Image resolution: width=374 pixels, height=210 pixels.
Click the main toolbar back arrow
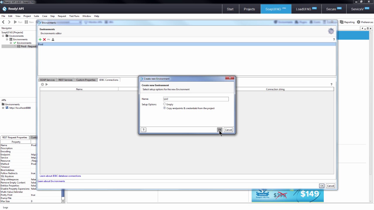coord(3,22)
